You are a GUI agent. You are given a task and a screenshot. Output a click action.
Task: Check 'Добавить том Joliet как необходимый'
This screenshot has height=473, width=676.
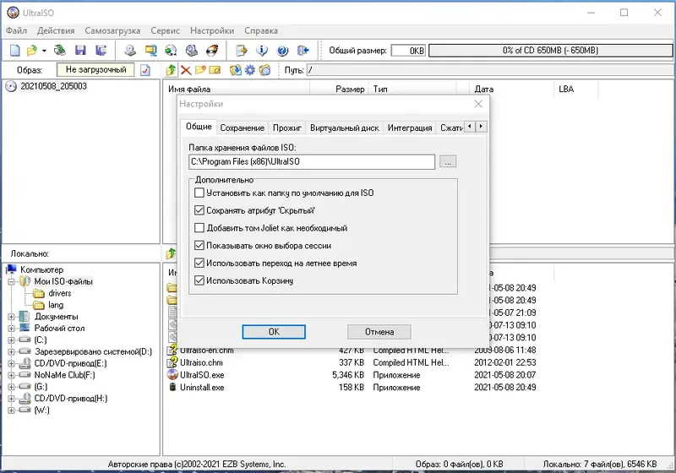pos(199,228)
